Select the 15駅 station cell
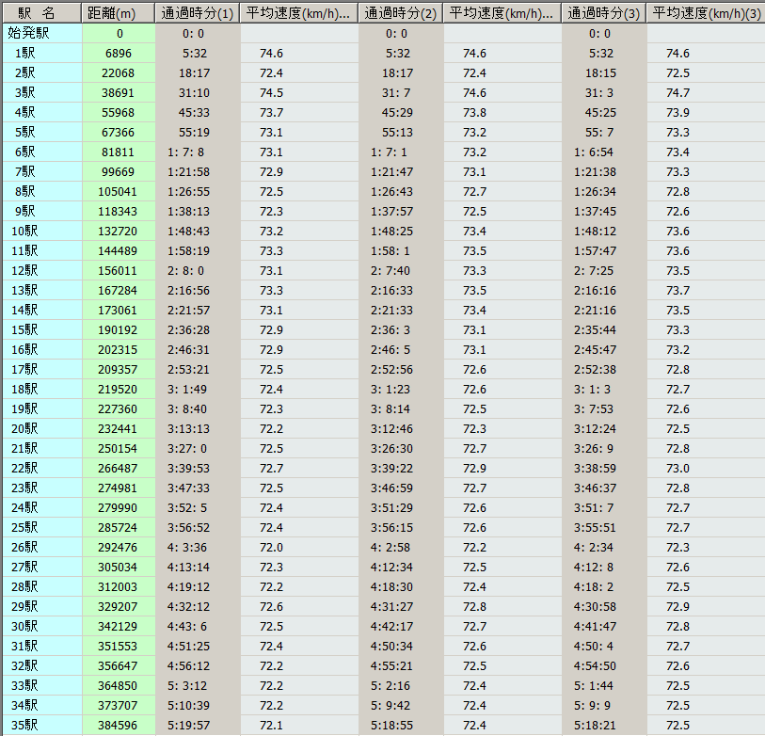 42,330
